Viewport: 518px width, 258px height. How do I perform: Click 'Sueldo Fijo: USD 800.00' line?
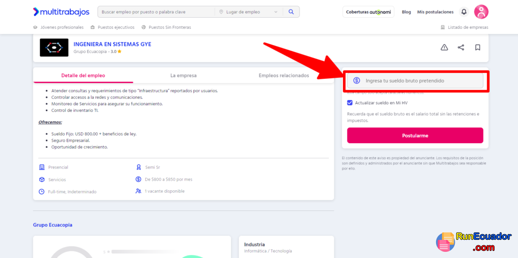pos(94,134)
